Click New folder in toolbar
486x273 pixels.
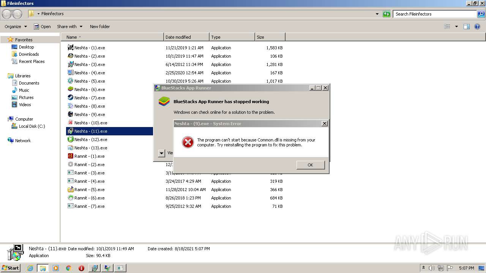coord(100,27)
